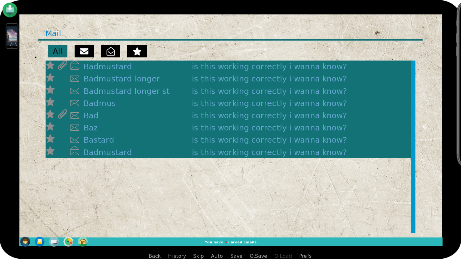The width and height of the screenshot is (461, 259).
Task: Star the 'Badmustard longer st' email
Action: [x=50, y=90]
